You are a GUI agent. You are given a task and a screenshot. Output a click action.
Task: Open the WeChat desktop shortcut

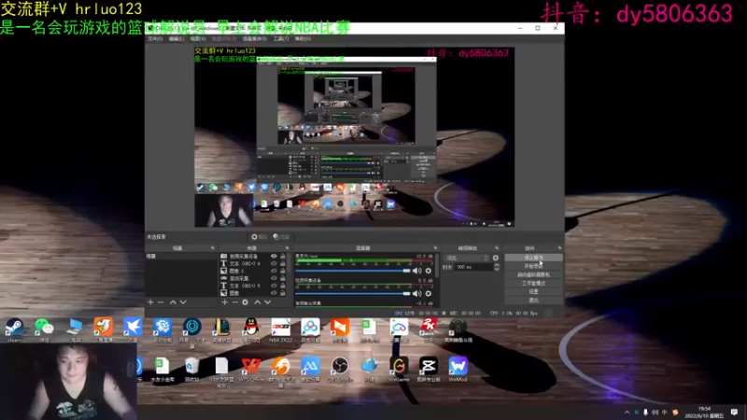point(44,329)
